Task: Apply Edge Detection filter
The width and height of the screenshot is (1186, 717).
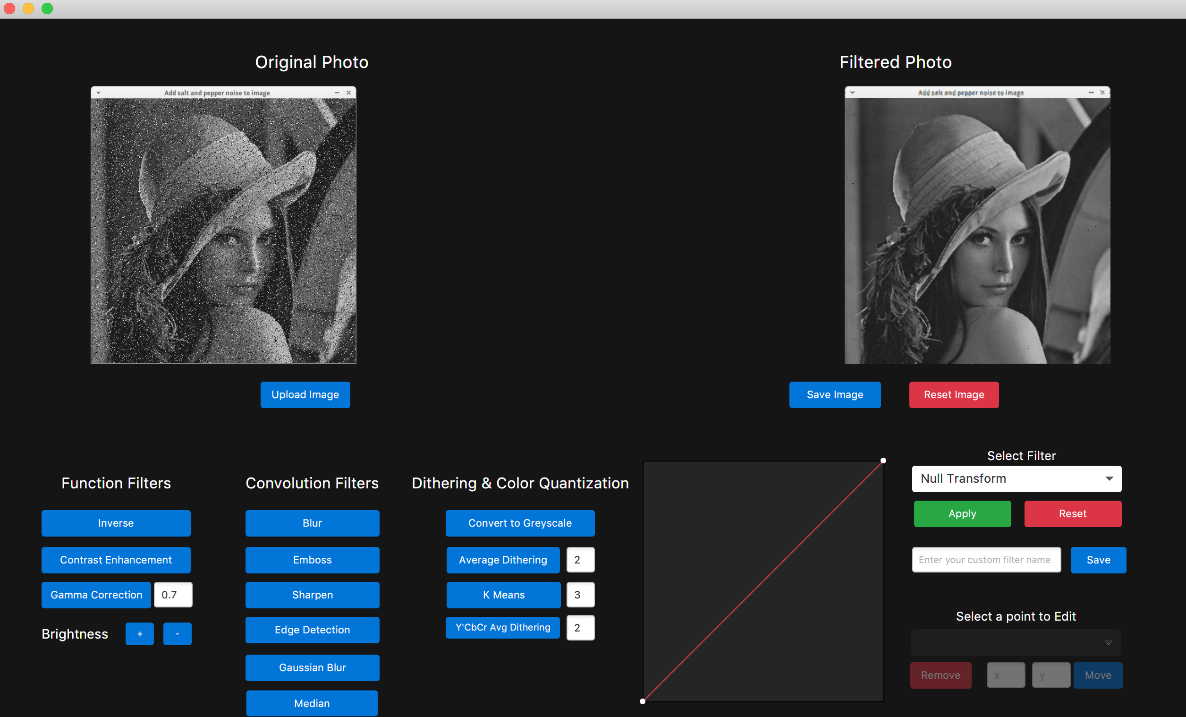Action: (312, 630)
